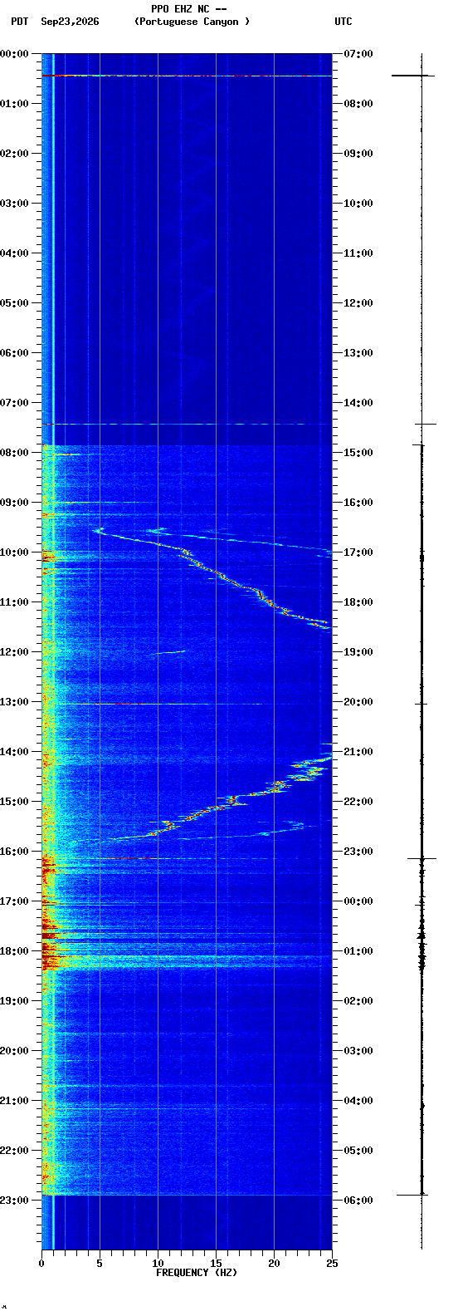Click the seismogram spike near 23:00 UTC
Image resolution: width=458 pixels, height=1316 pixels.
(x=421, y=858)
